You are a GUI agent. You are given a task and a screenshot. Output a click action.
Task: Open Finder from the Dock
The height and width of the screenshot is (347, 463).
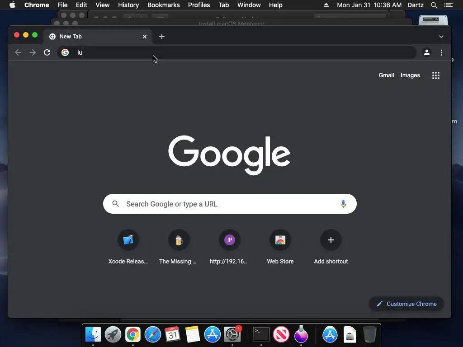tap(93, 334)
